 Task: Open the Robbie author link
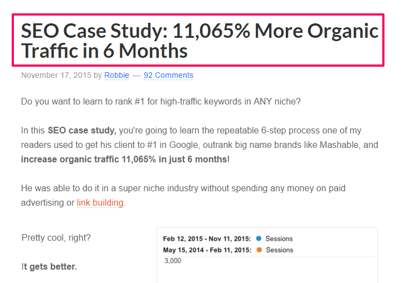(116, 75)
